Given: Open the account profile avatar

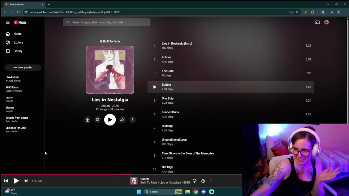Looking at the screenshot, I should 326,22.
